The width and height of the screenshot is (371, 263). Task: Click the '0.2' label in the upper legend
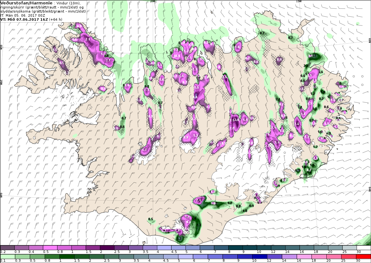point(3,252)
